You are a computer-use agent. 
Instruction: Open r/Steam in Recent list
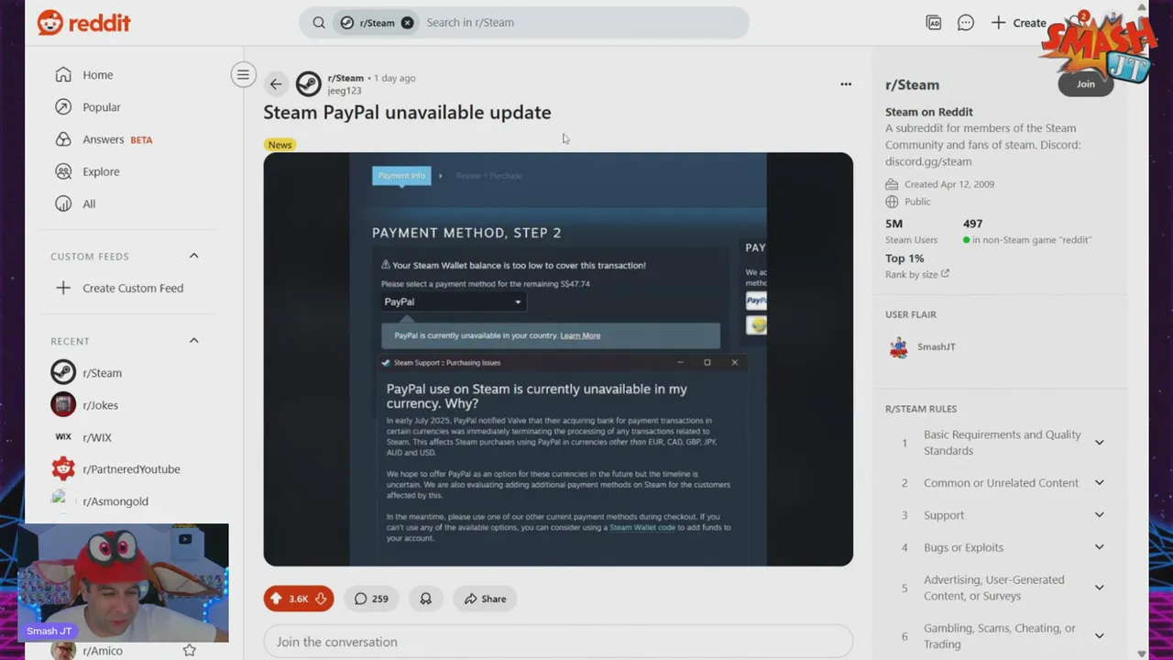[102, 373]
